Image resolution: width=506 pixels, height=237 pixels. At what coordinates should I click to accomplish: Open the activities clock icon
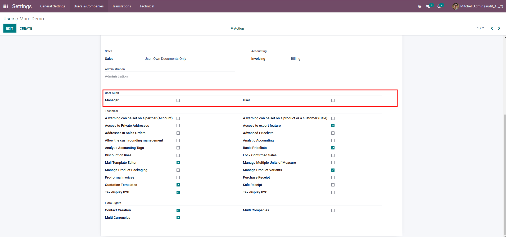pyautogui.click(x=439, y=6)
